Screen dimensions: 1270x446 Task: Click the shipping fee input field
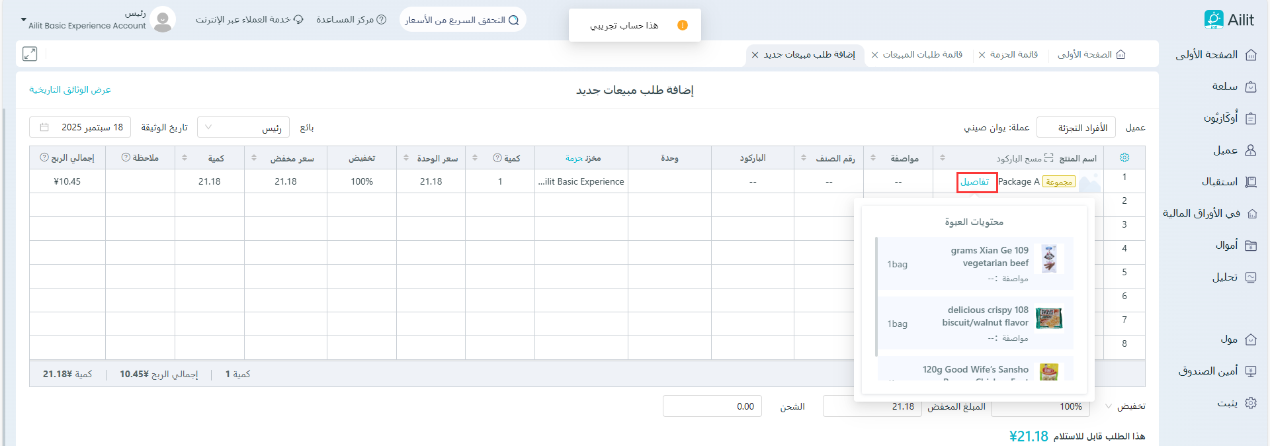pyautogui.click(x=712, y=406)
